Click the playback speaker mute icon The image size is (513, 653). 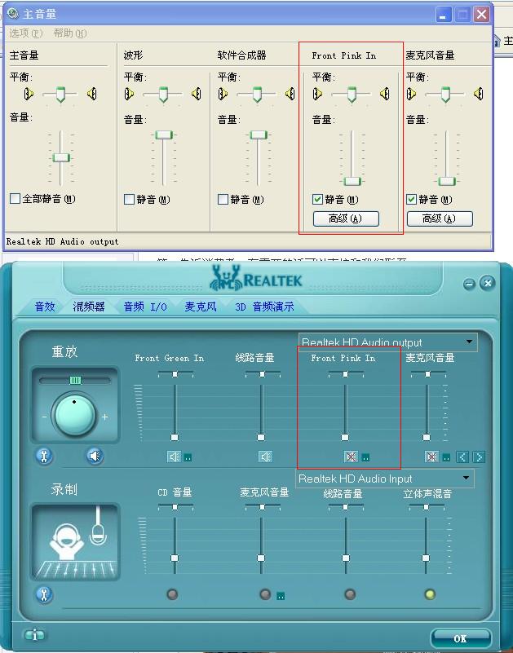point(95,456)
